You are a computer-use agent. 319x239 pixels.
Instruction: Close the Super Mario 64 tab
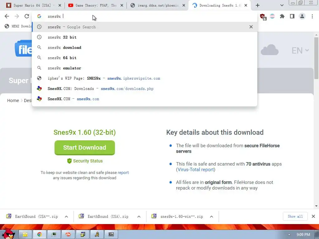60,6
